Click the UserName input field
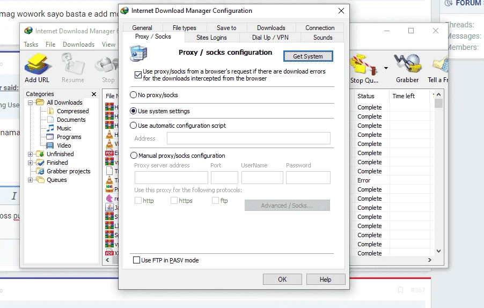 coord(262,178)
